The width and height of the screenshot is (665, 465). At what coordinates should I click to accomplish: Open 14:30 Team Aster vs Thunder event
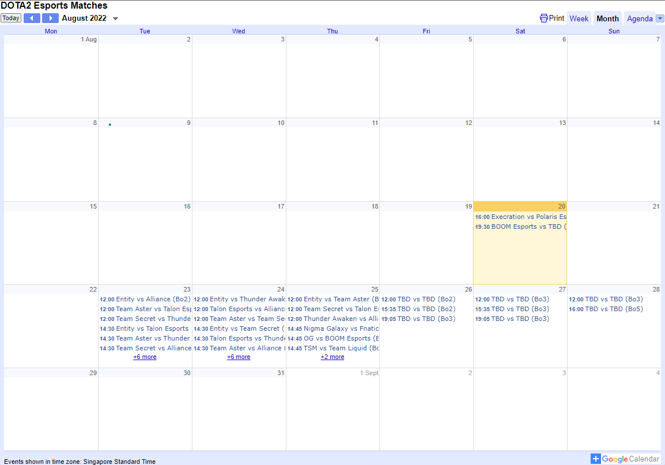[145, 338]
